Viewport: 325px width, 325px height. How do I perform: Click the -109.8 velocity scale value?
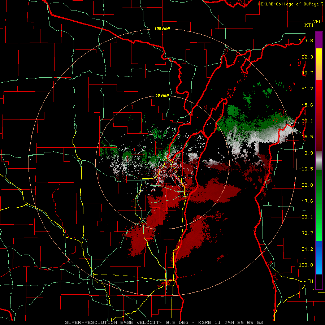[x=305, y=265]
